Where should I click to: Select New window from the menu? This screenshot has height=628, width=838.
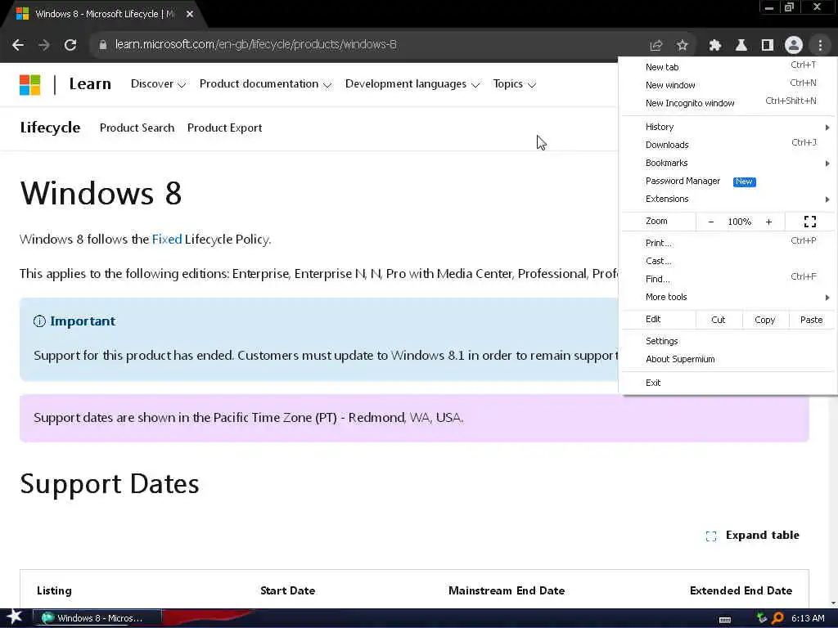coord(728,85)
